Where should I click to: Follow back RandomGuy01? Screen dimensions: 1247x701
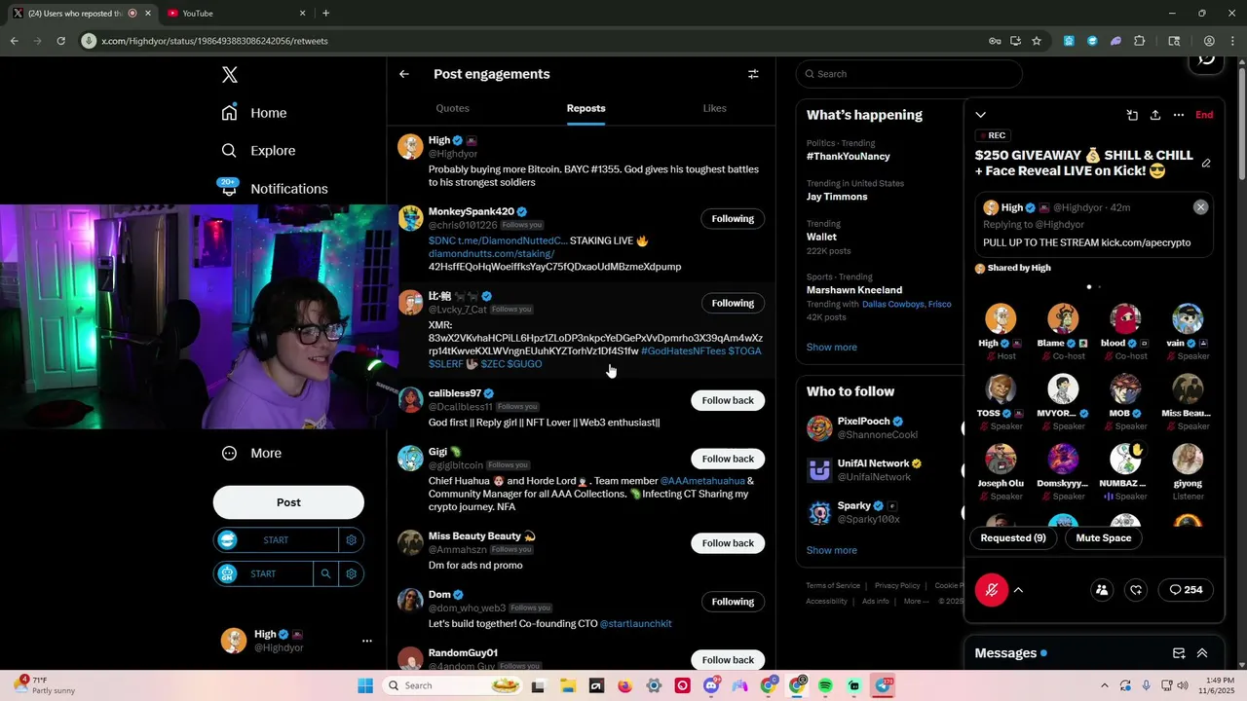pos(728,660)
